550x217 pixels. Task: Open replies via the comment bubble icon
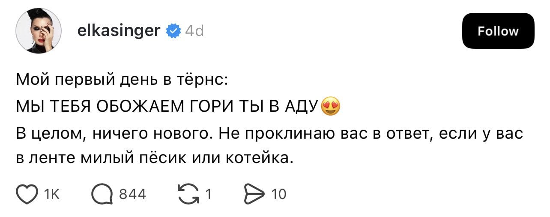[x=102, y=194]
